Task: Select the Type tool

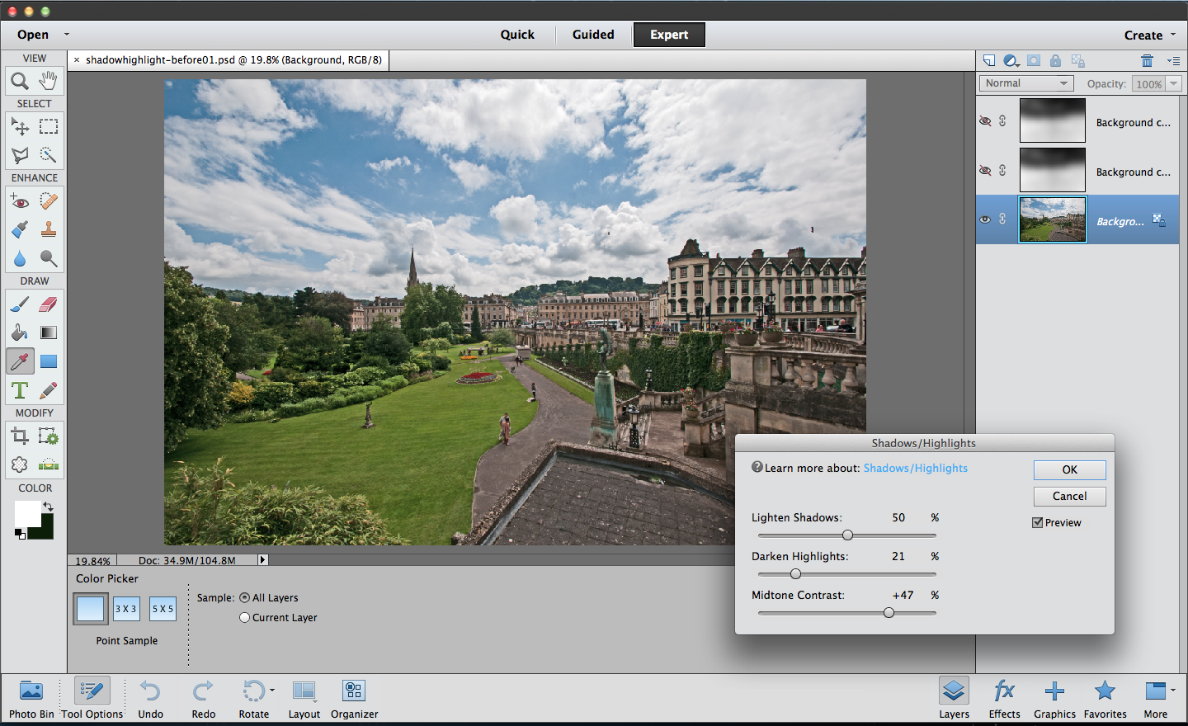Action: coord(20,389)
